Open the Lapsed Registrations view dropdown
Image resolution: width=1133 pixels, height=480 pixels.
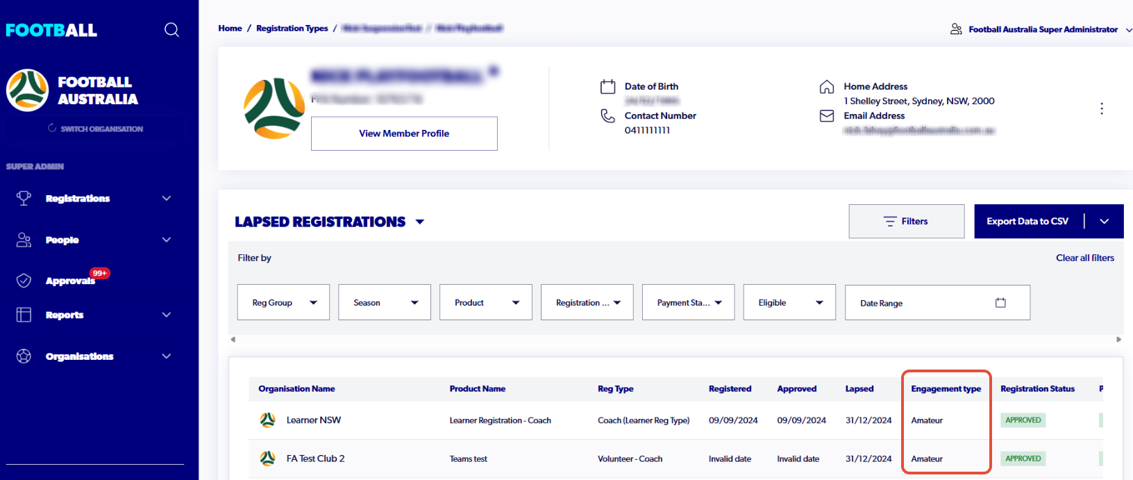coord(419,222)
